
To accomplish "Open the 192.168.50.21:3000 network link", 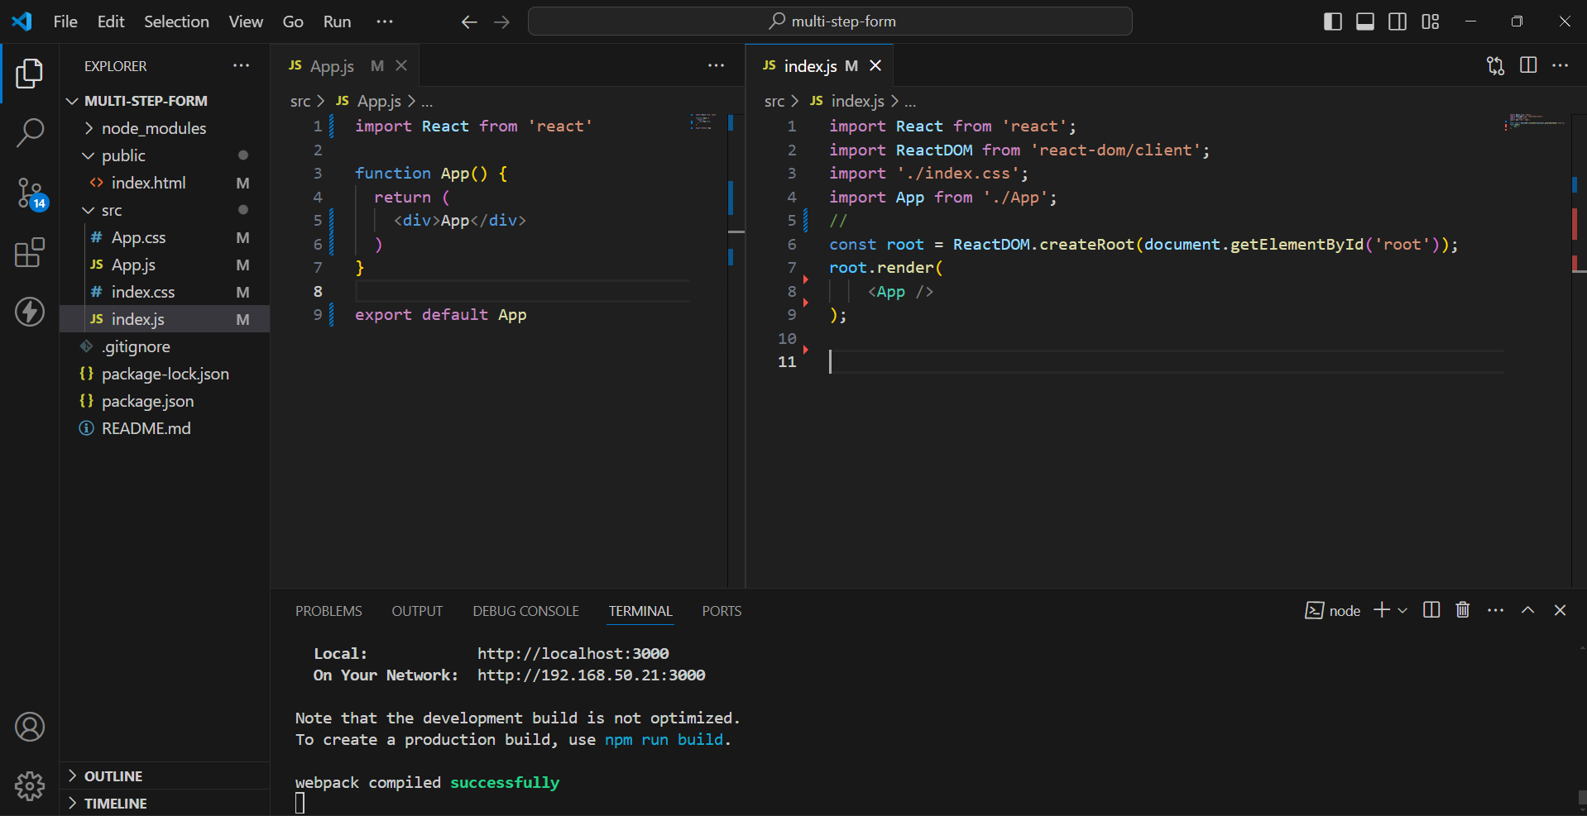I will 591,675.
